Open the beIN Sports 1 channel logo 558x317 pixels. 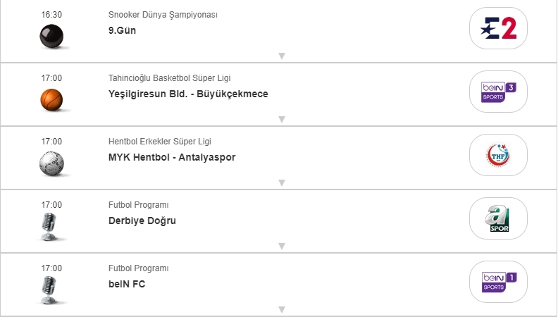point(498,282)
